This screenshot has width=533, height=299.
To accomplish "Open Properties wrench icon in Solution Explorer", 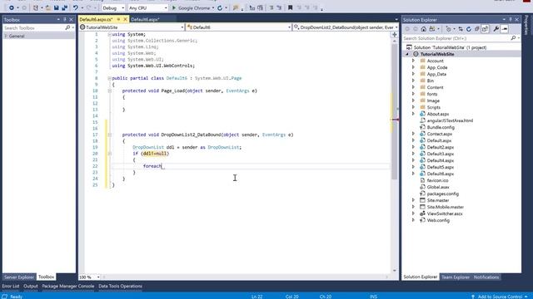I will click(x=496, y=29).
